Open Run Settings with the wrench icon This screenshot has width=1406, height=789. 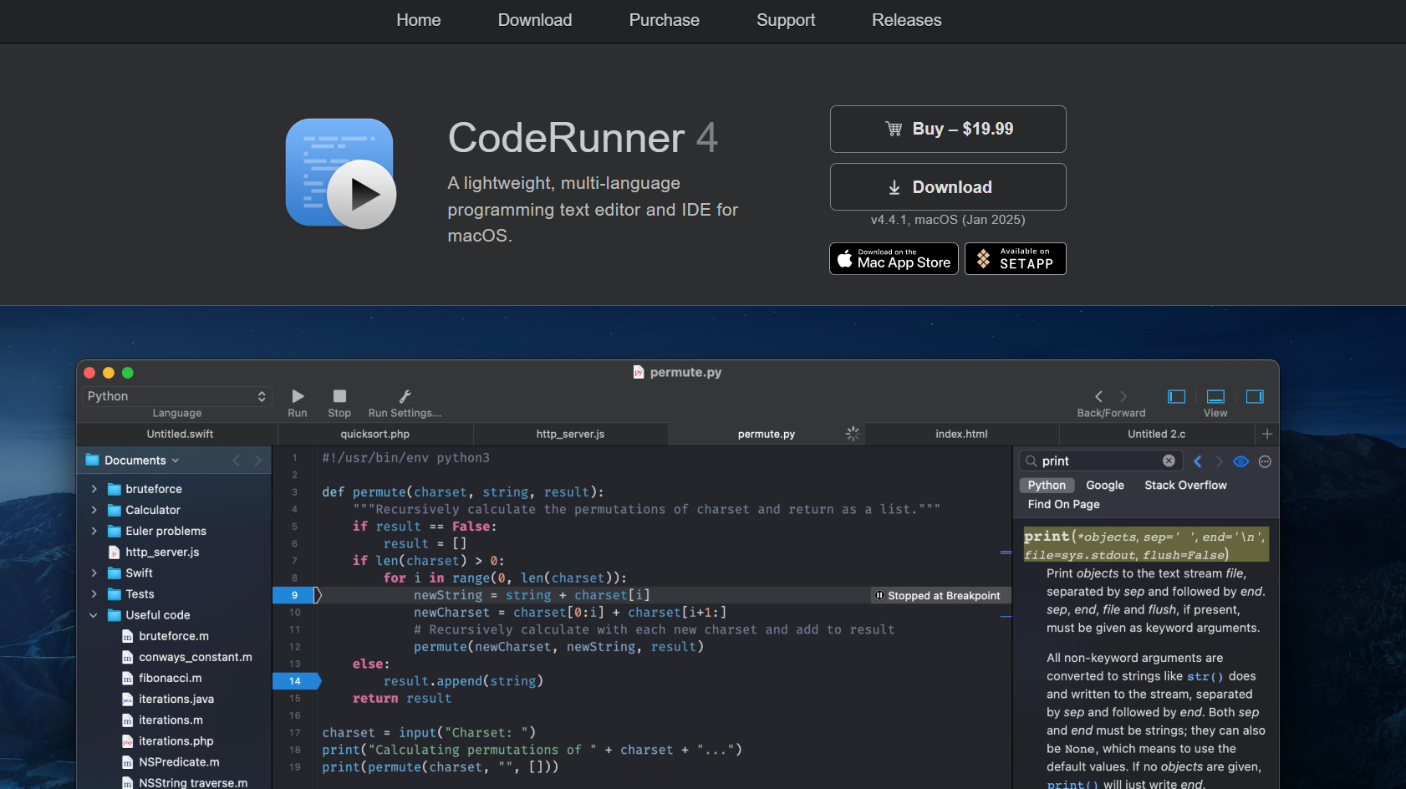tap(405, 398)
